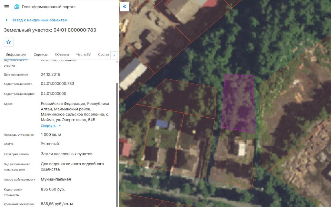Click the Форма собственности label
Image resolution: width=331 pixels, height=207 pixels.
pyautogui.click(x=19, y=179)
